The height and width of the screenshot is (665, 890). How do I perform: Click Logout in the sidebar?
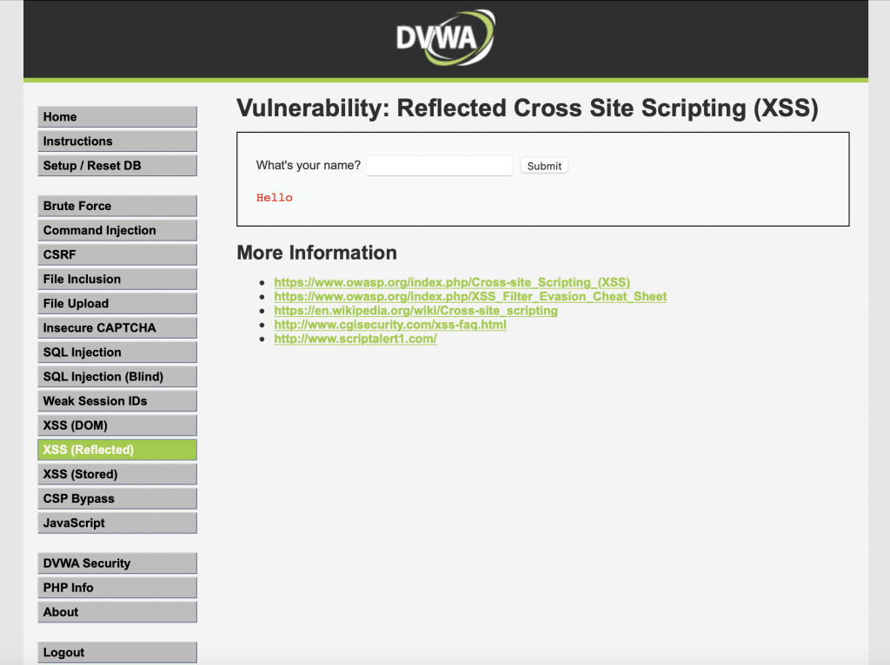(117, 652)
